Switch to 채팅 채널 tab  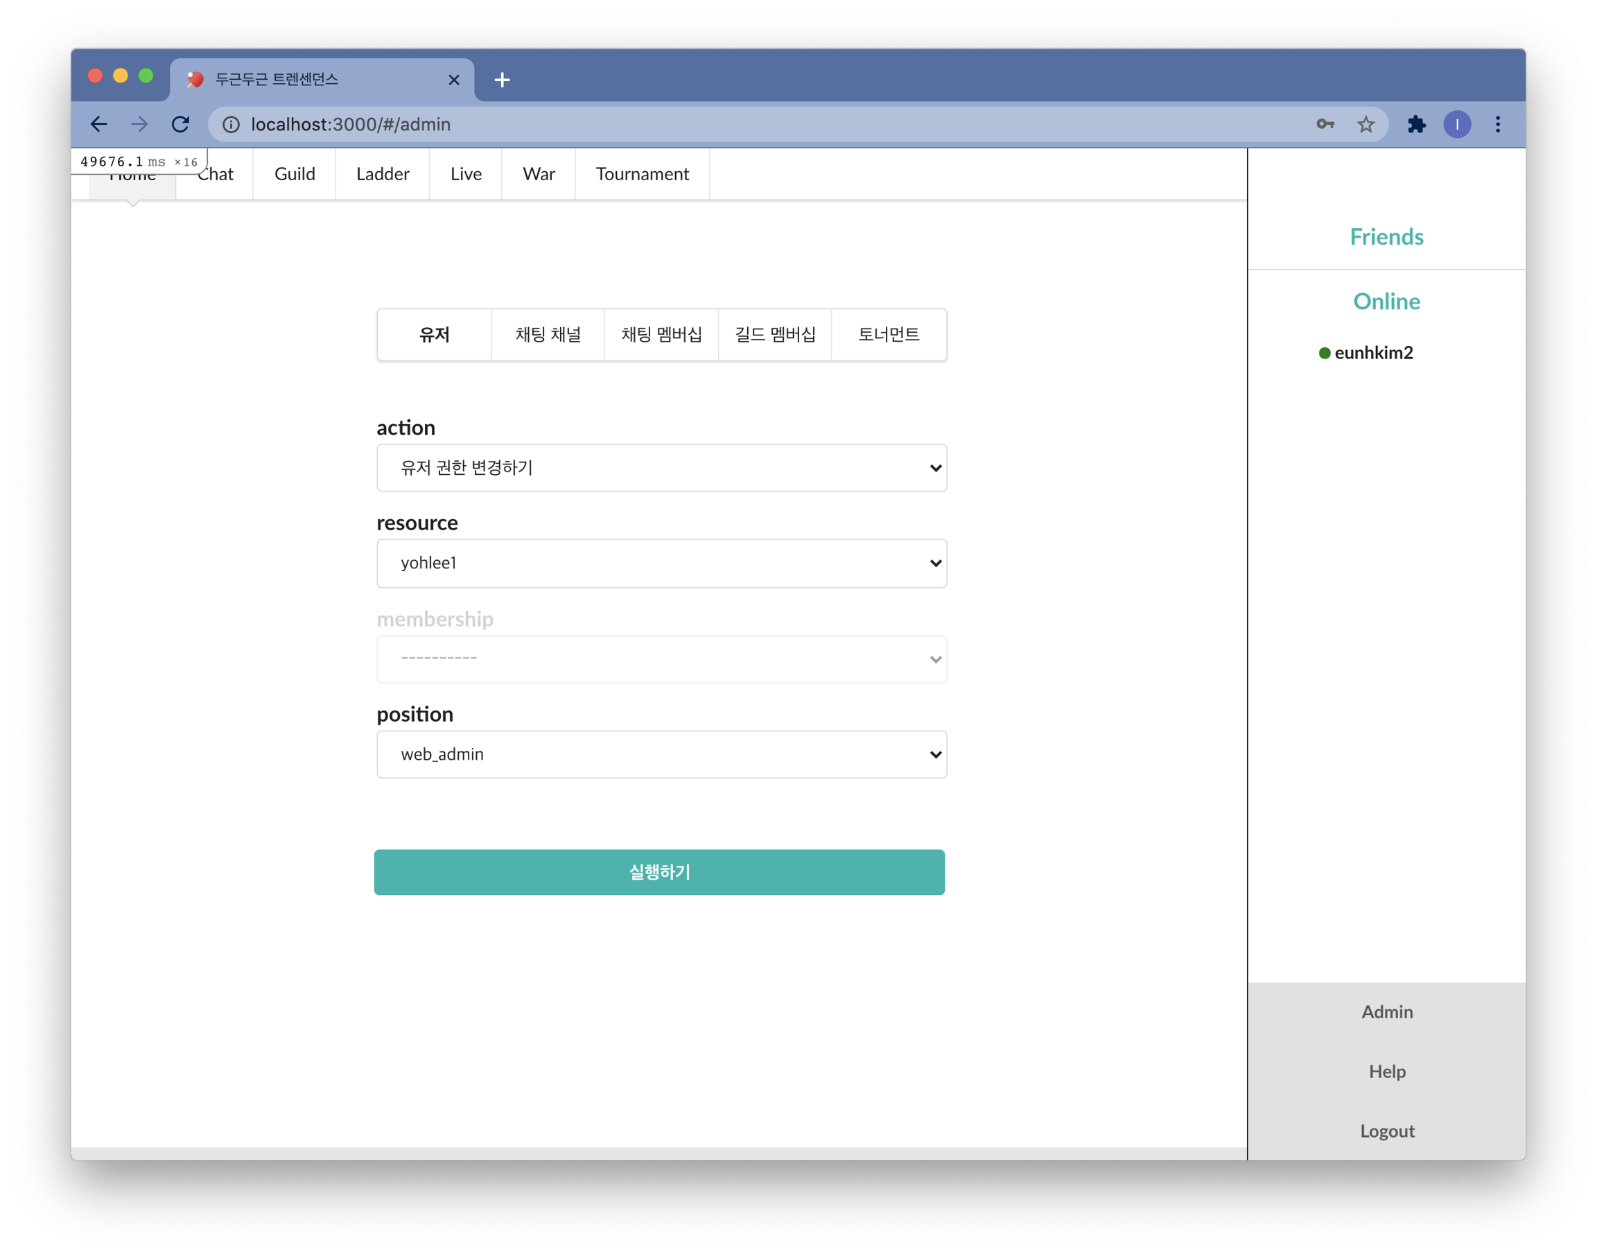[548, 335]
